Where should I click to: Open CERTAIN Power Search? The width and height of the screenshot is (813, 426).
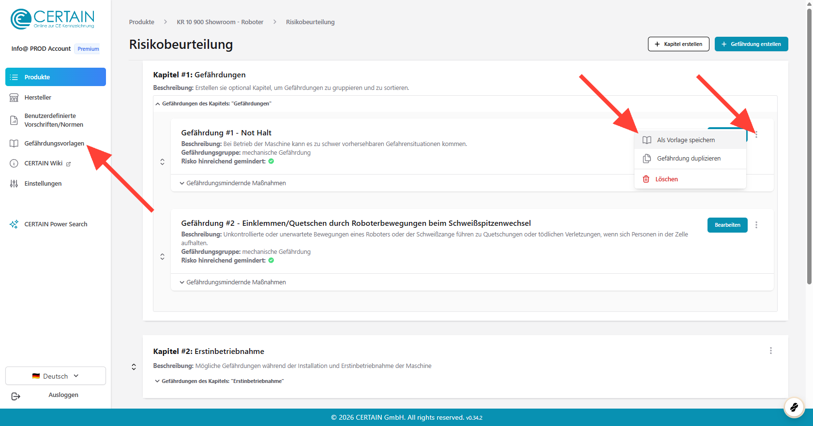coord(56,224)
